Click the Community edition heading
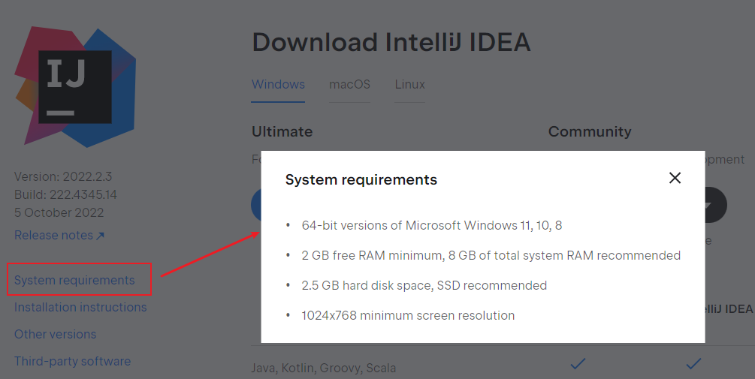 [x=590, y=131]
